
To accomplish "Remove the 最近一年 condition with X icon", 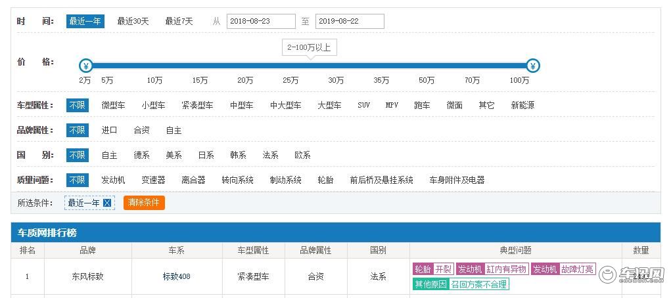I will [x=107, y=203].
